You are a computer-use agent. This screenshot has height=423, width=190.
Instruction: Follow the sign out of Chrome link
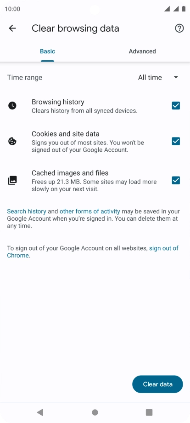(93, 252)
